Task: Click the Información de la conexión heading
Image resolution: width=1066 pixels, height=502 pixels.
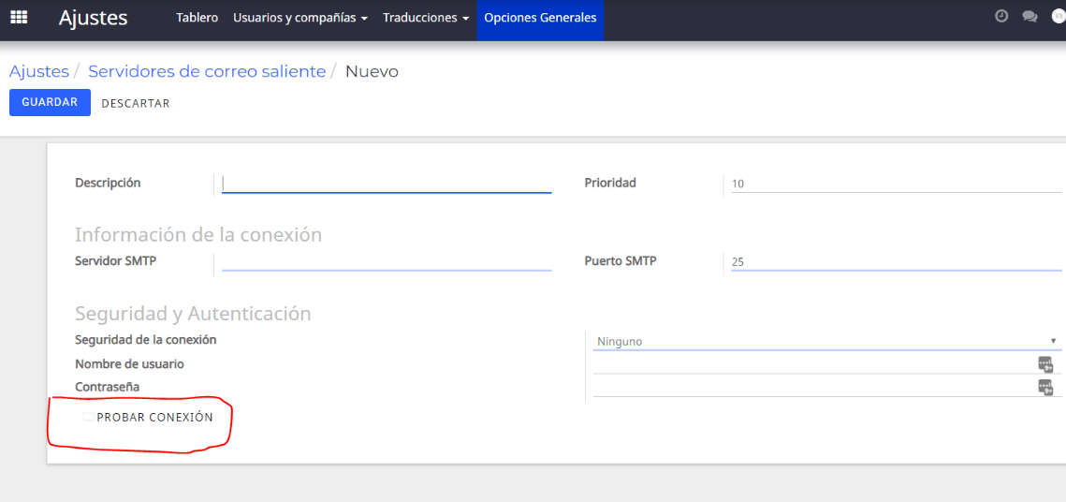Action: click(x=197, y=235)
